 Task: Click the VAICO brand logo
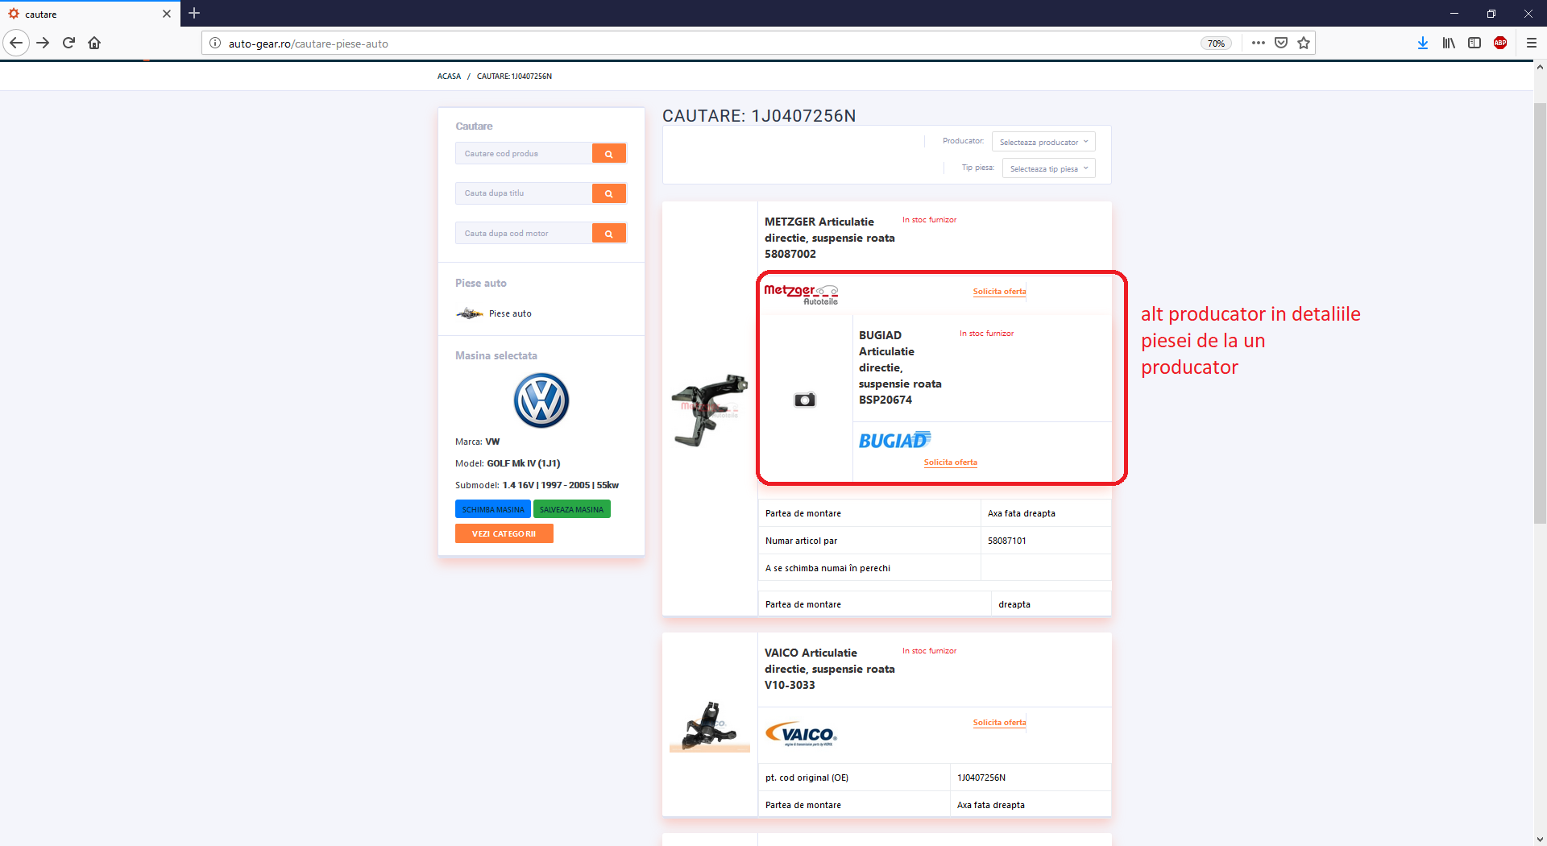tap(801, 734)
